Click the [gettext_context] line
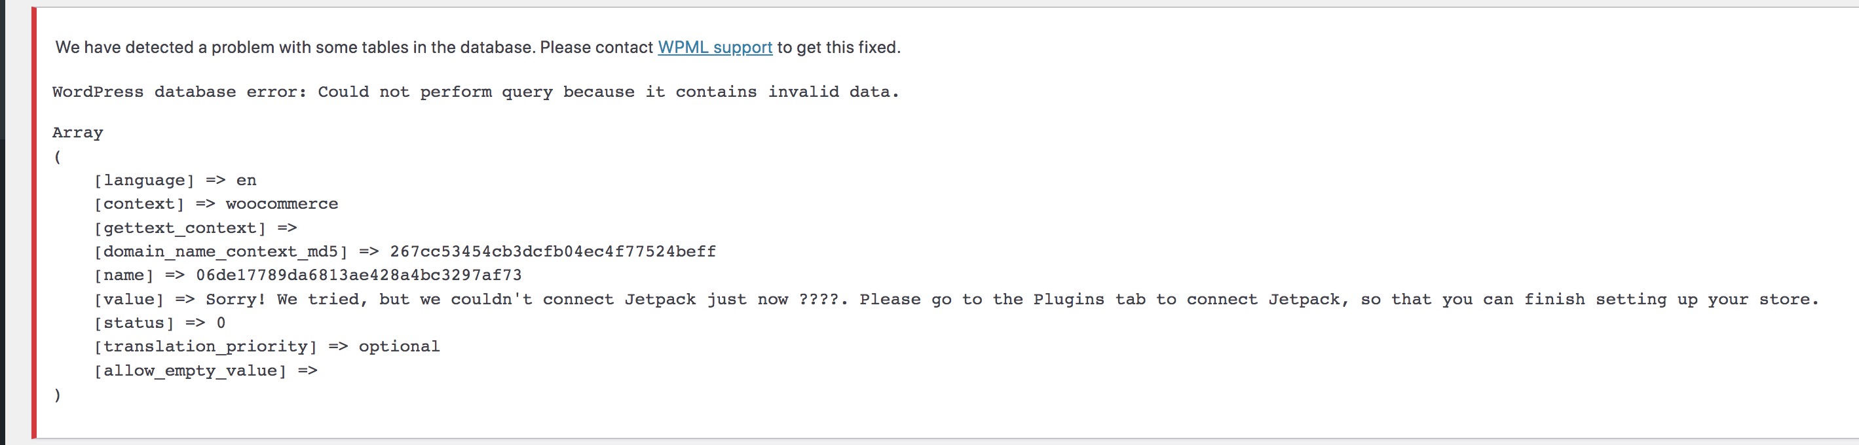The width and height of the screenshot is (1859, 445). (196, 228)
